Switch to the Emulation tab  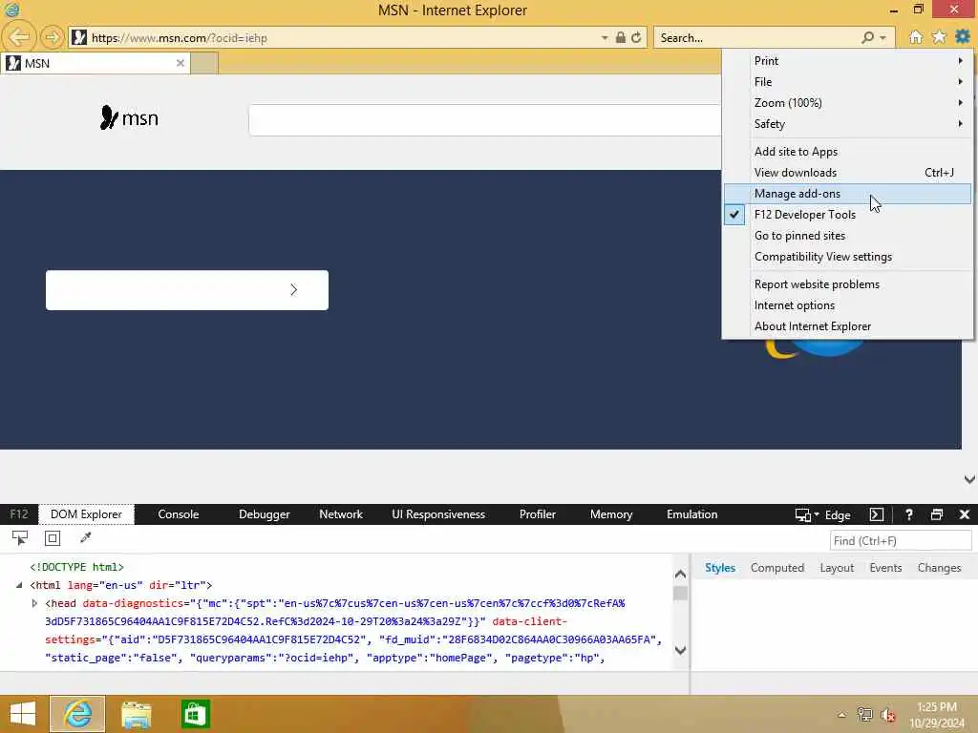pos(691,514)
